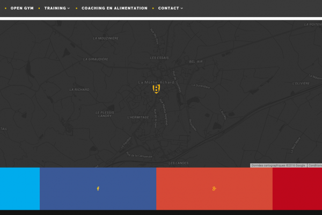Open Coaching en Alimentation page
Viewport: 322px width, 215px height.
click(114, 8)
